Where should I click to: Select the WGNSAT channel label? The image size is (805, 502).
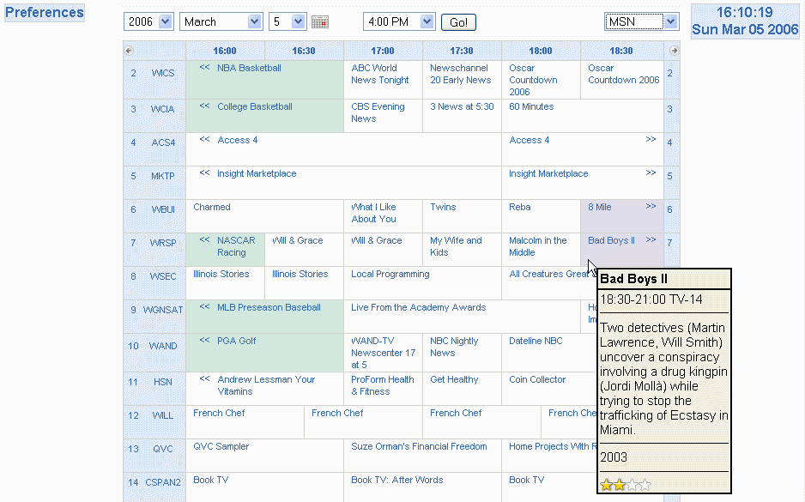(x=163, y=310)
